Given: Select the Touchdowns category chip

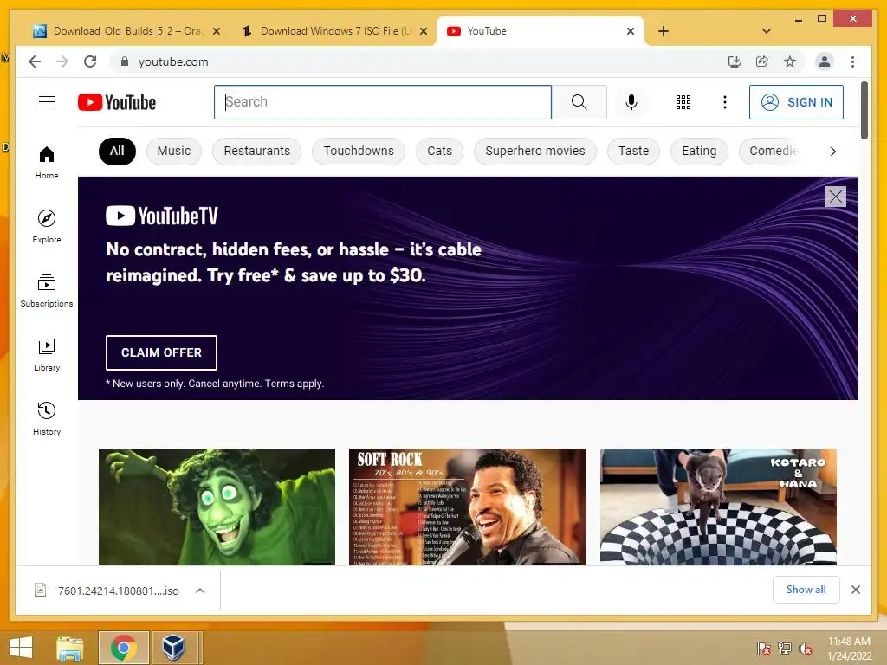Looking at the screenshot, I should pos(359,151).
